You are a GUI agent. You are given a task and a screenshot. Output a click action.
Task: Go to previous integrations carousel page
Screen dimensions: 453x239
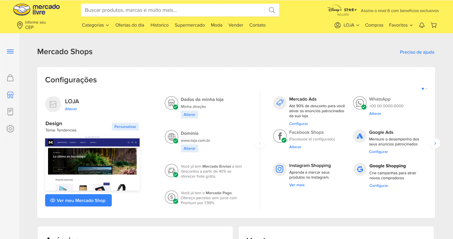(x=260, y=143)
